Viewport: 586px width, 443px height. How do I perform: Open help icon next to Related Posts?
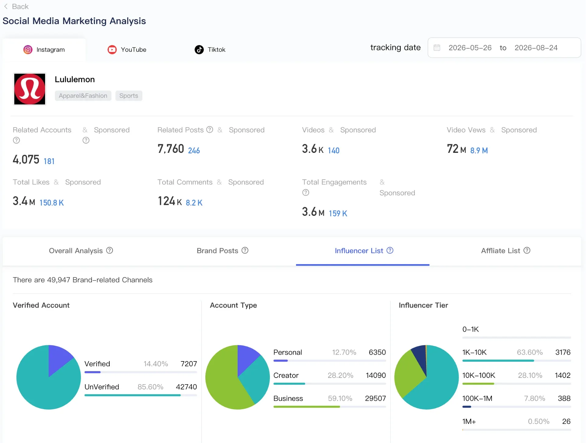[210, 130]
